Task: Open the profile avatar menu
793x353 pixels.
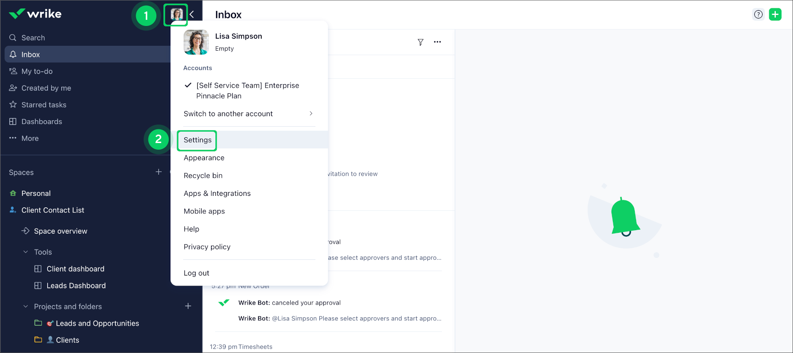Action: point(176,15)
